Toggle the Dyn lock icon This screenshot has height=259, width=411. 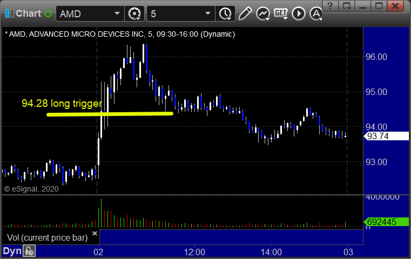click(29, 251)
